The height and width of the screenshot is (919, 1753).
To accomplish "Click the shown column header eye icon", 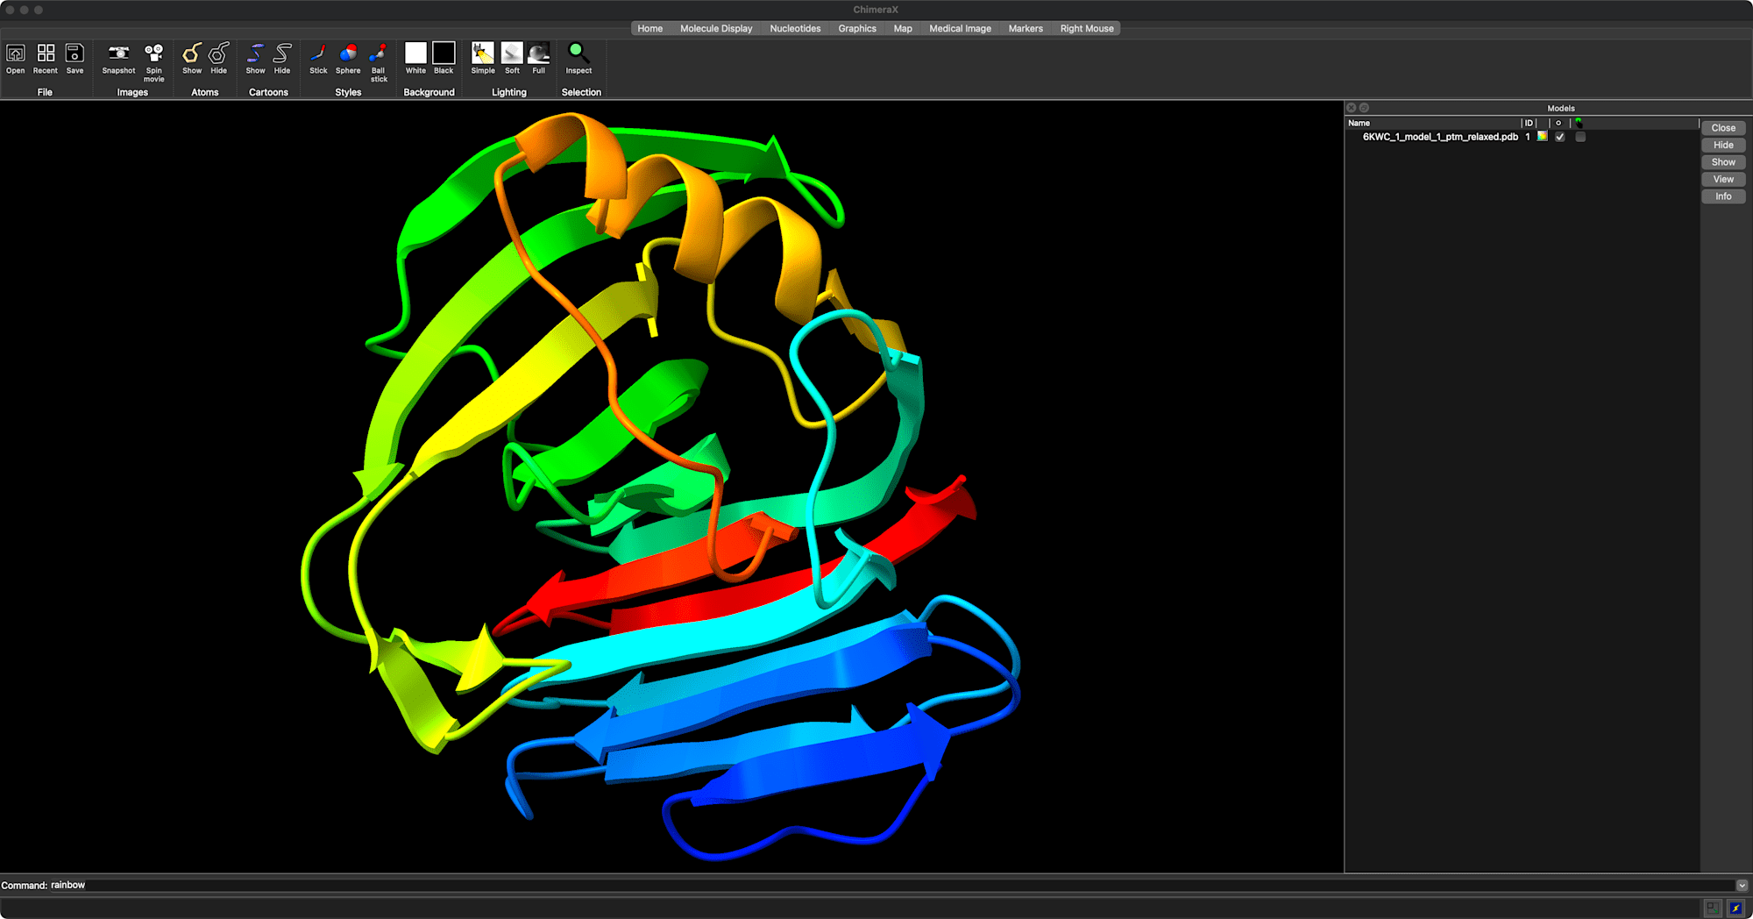I will (1558, 123).
